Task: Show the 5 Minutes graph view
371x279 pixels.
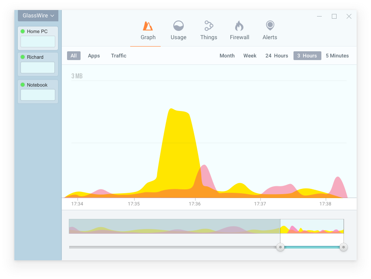Action: tap(337, 56)
